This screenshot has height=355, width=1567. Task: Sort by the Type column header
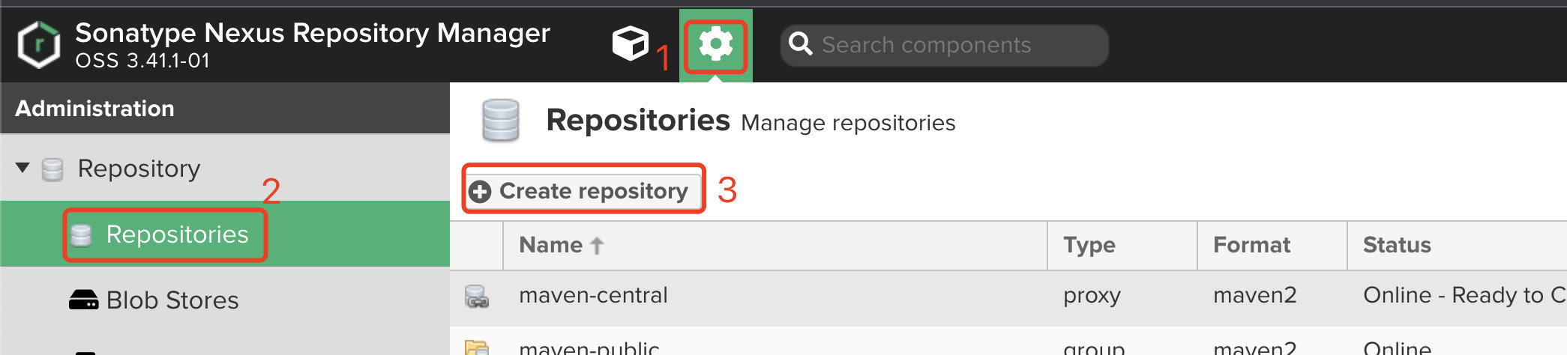click(x=1122, y=246)
